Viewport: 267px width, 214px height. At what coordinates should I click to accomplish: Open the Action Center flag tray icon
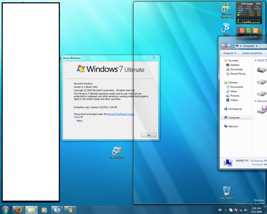(236, 210)
